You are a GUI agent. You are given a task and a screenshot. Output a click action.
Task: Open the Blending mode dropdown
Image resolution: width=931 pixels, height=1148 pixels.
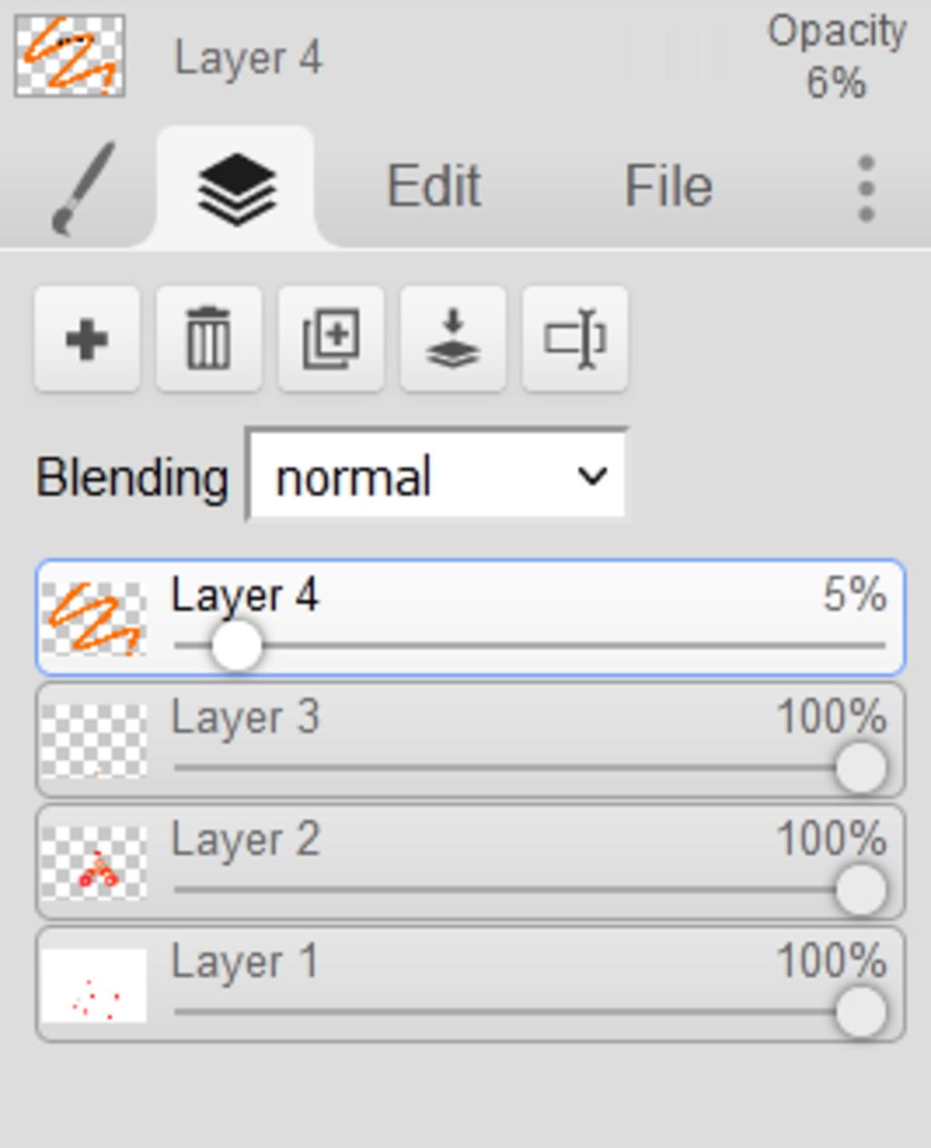pyautogui.click(x=437, y=477)
